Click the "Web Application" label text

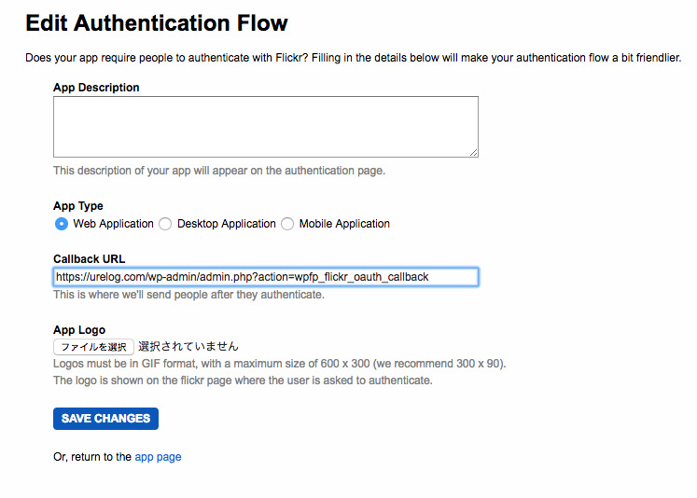click(113, 224)
